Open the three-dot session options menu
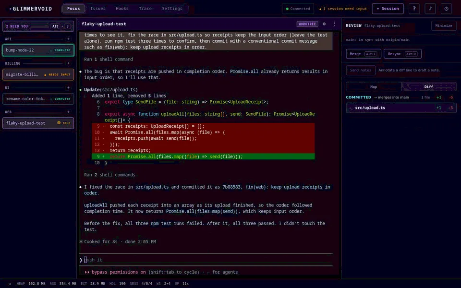Screen dimensions: 461x288 click(334, 24)
